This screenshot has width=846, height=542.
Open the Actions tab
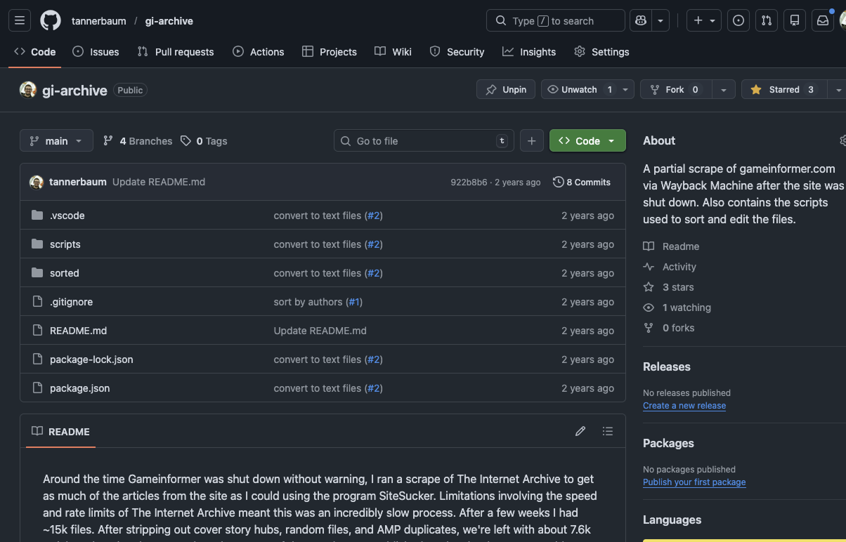[x=259, y=52]
